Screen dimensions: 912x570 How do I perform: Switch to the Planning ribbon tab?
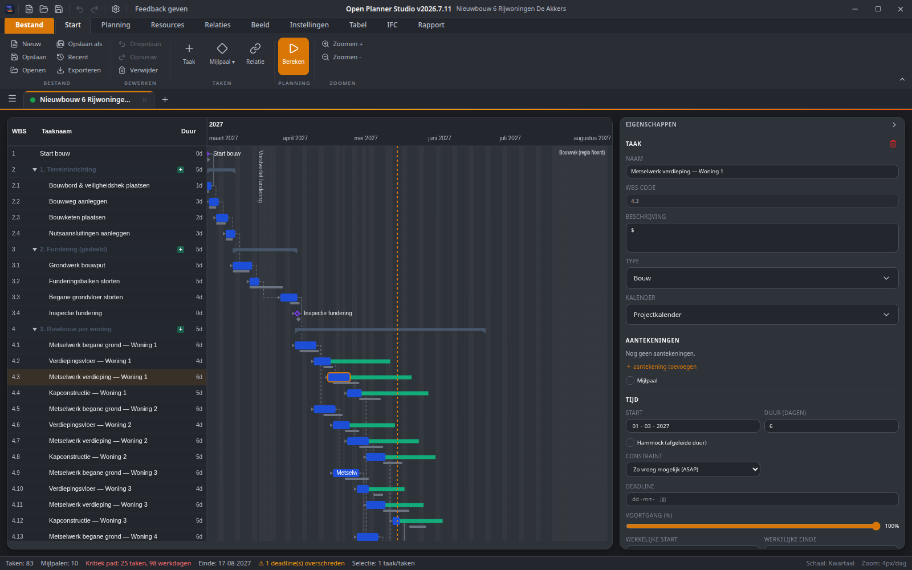116,25
